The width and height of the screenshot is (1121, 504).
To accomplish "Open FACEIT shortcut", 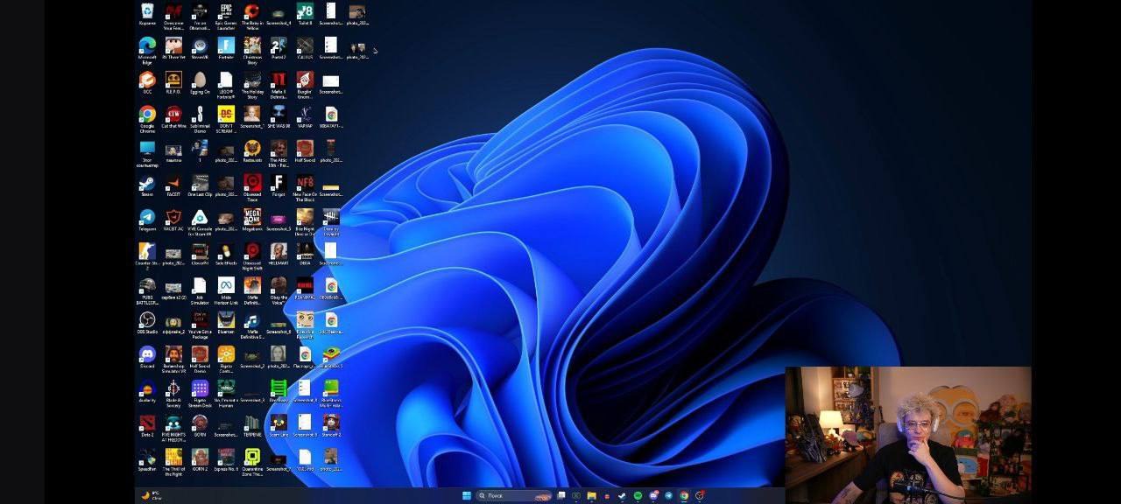I will (x=173, y=183).
